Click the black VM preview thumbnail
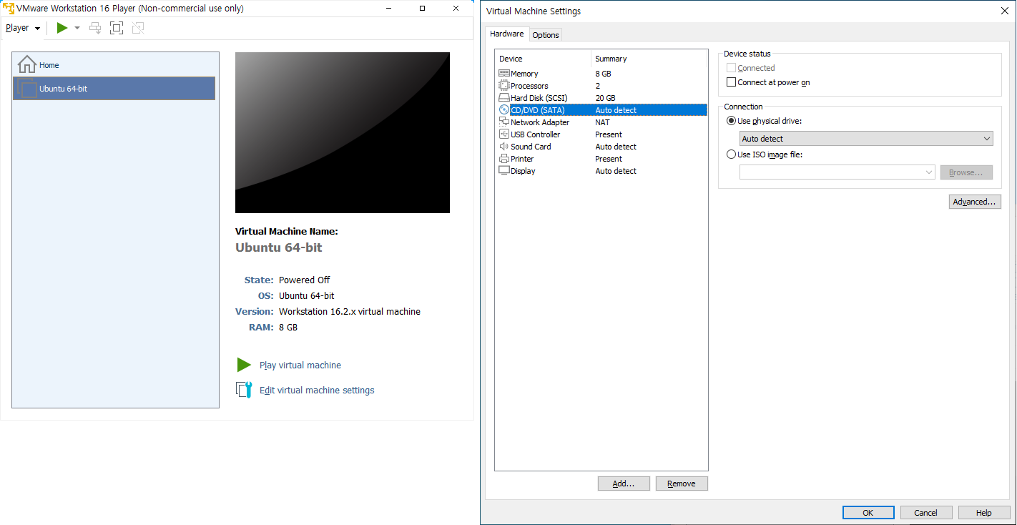 343,132
